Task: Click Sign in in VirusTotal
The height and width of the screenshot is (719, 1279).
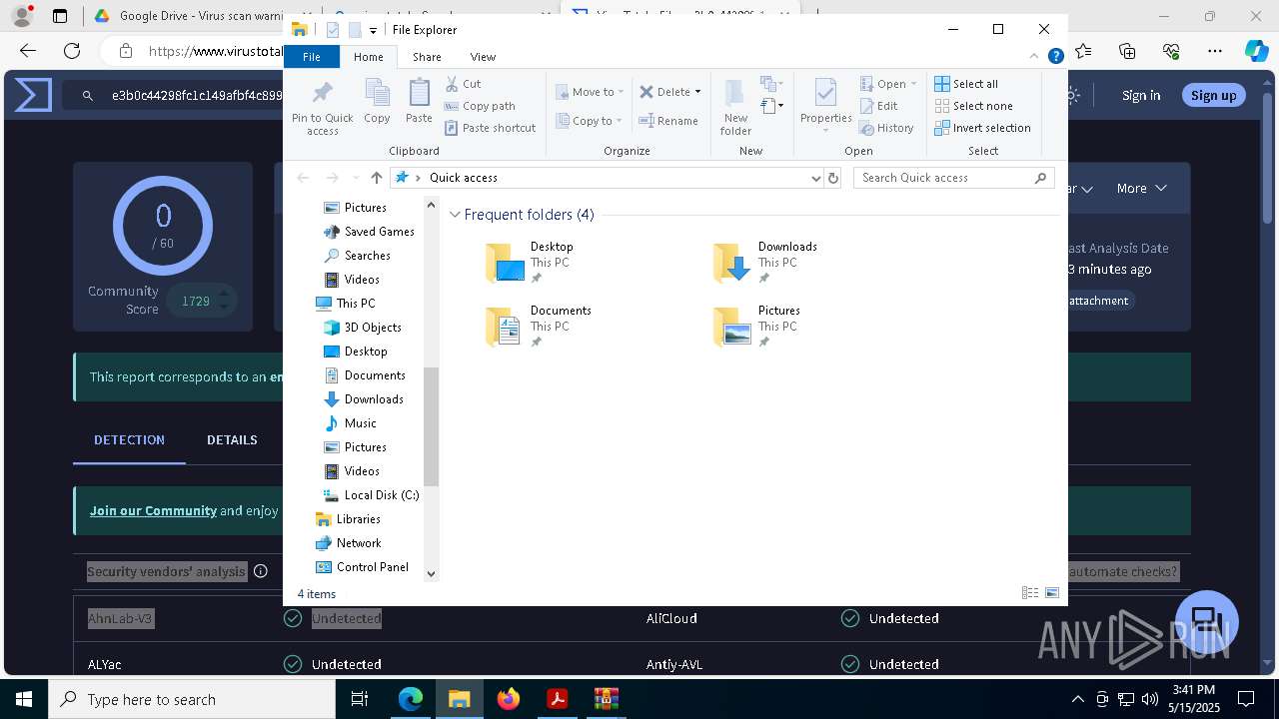Action: [1141, 95]
